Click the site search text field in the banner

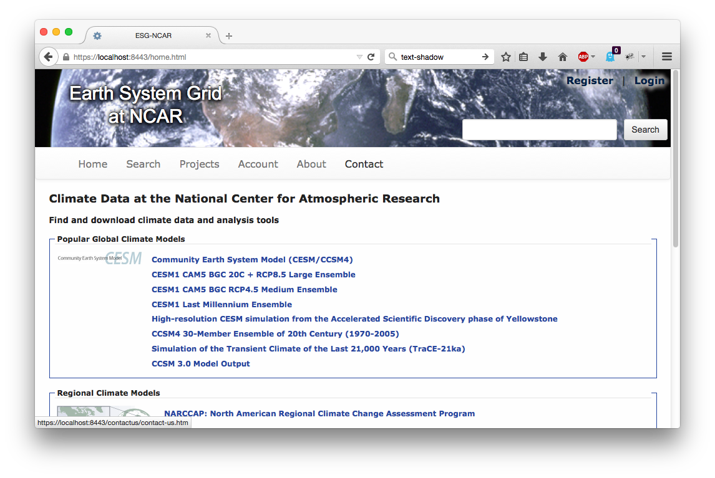[x=539, y=130]
